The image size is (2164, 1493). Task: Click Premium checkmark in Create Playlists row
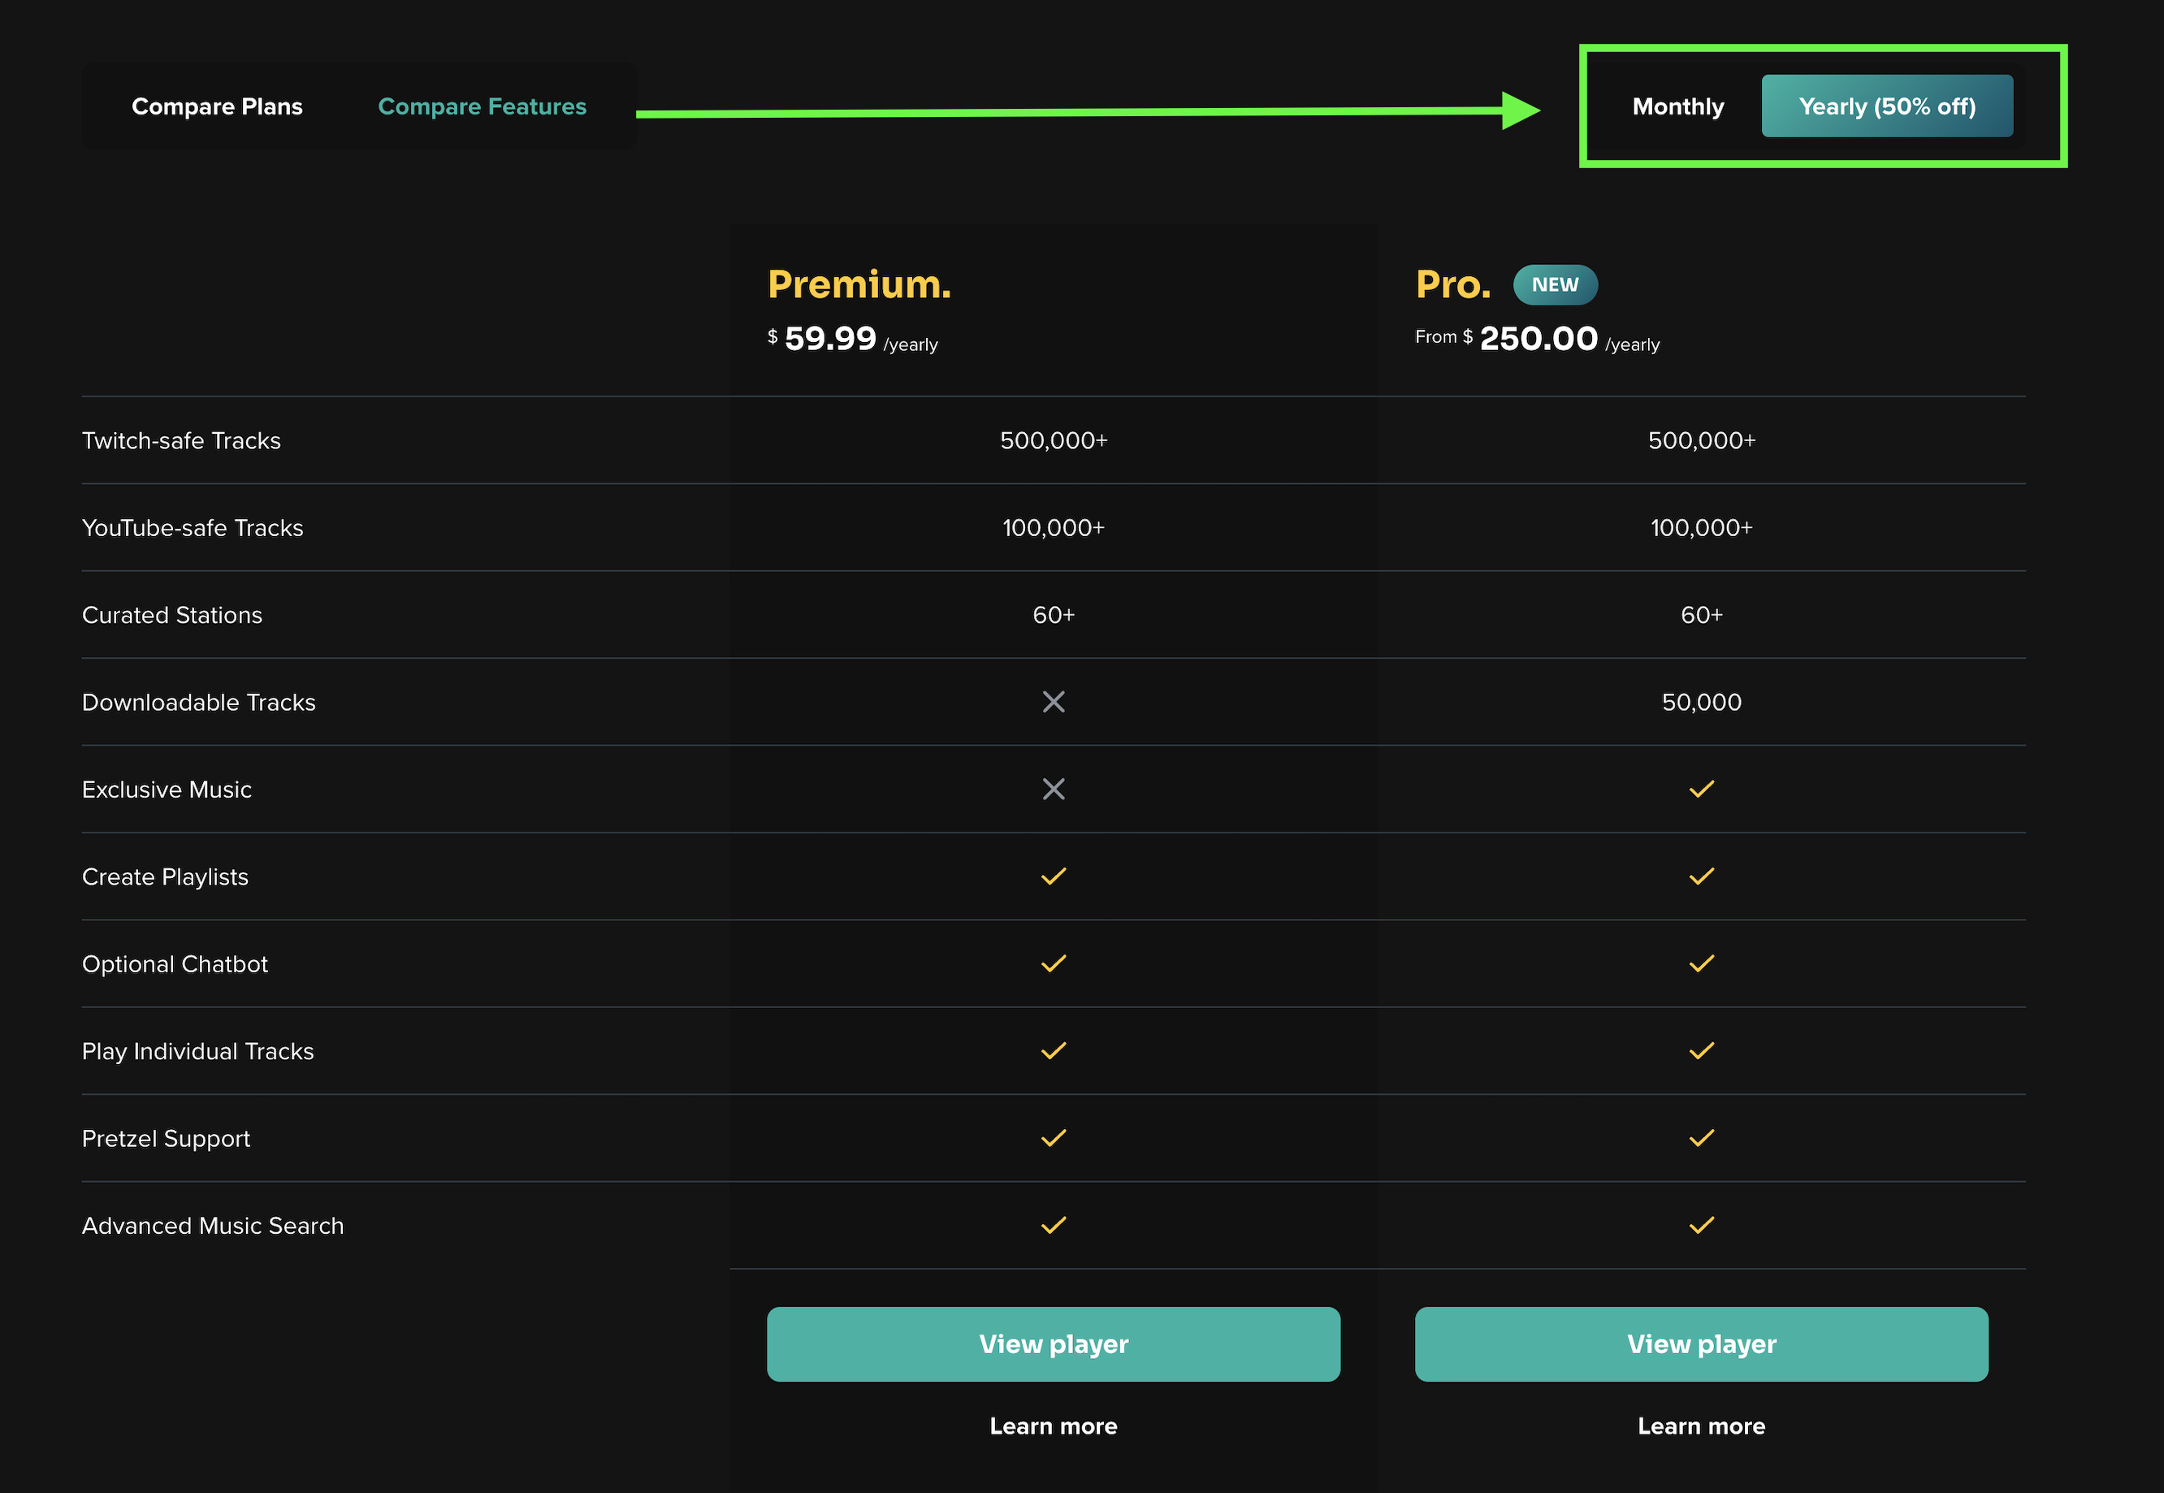pos(1054,876)
